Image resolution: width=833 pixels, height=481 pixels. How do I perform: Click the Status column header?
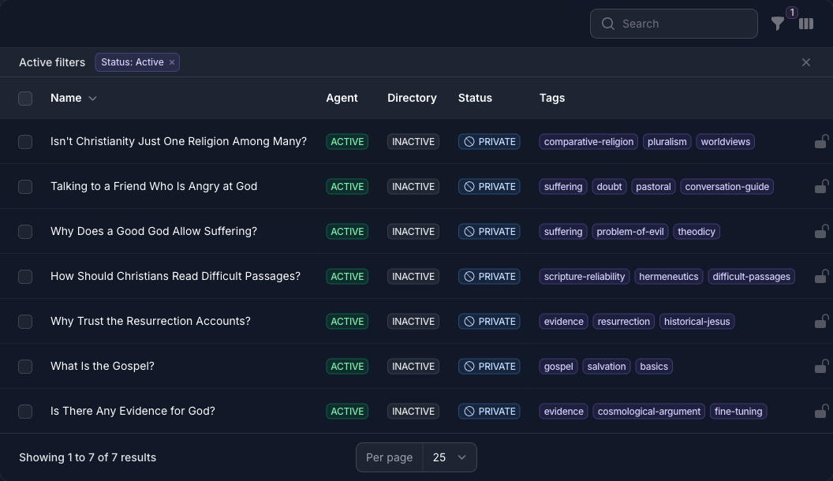[x=475, y=98]
